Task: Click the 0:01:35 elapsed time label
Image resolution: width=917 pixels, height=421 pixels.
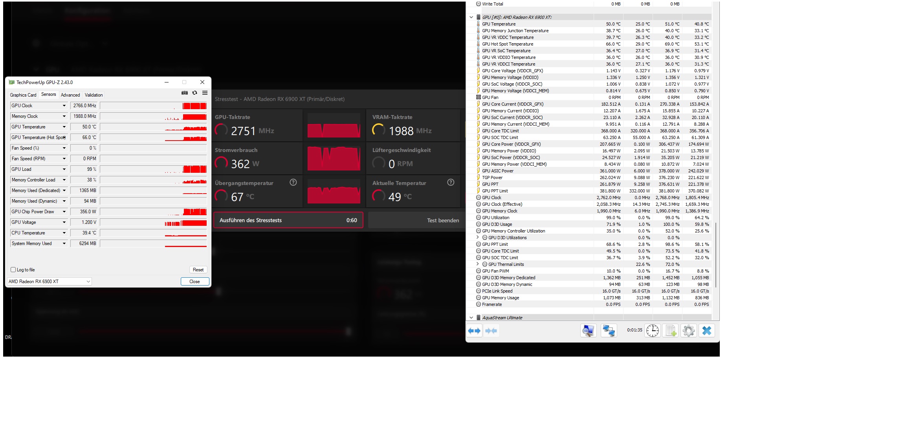Action: [635, 330]
